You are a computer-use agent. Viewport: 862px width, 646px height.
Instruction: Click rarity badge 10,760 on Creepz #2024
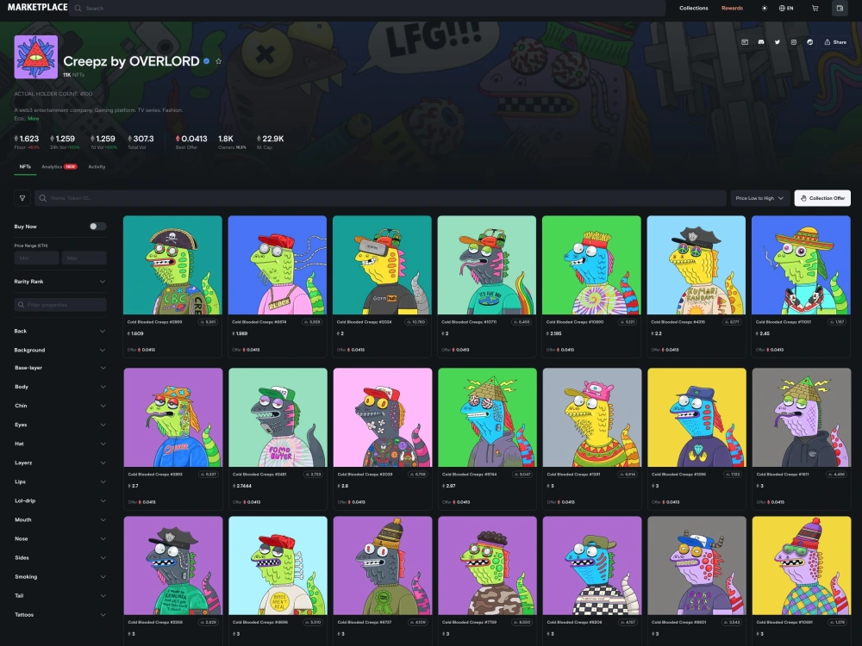pyautogui.click(x=416, y=322)
